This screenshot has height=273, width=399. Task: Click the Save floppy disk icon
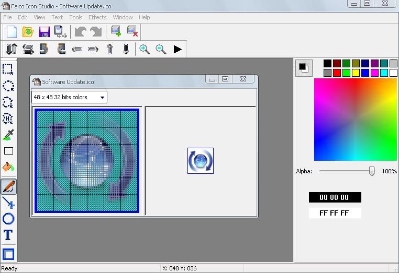45,31
